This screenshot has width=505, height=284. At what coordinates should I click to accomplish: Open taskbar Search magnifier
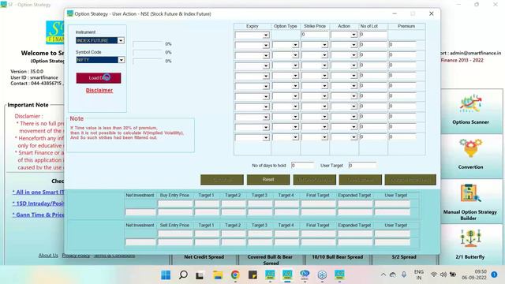pyautogui.click(x=183, y=275)
